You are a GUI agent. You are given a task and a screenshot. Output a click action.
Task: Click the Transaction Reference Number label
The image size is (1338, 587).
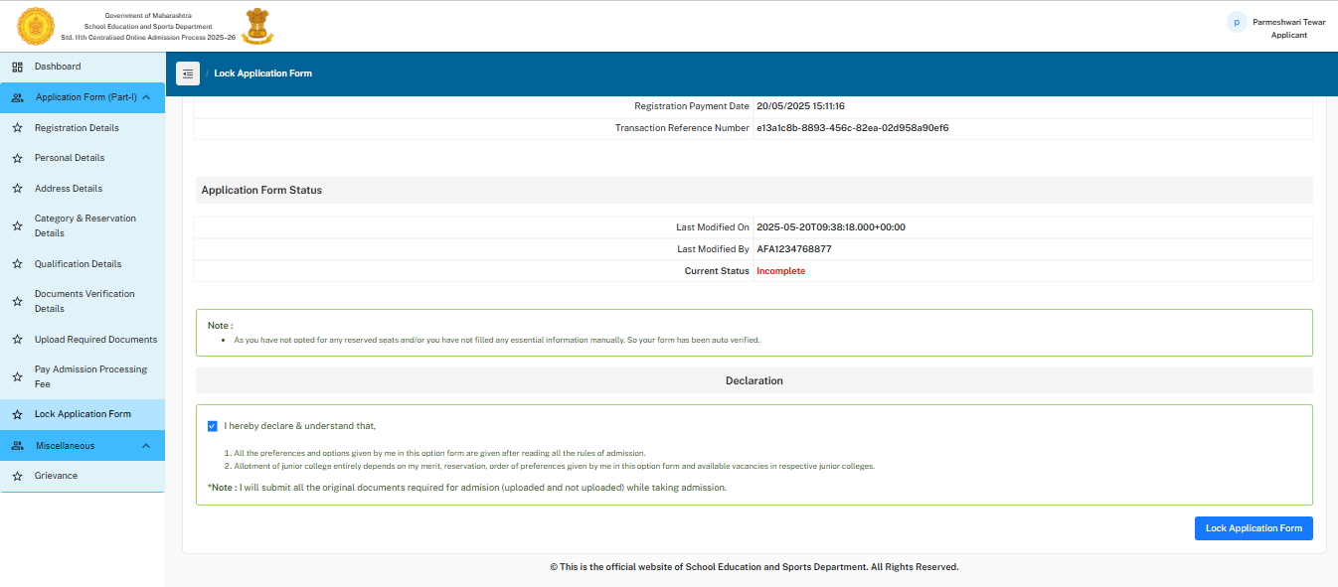682,128
